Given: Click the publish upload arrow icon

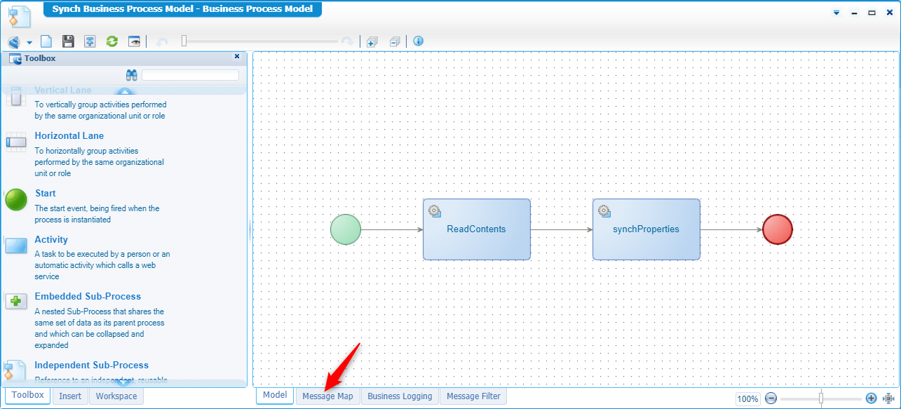Looking at the screenshot, I should click(x=90, y=41).
